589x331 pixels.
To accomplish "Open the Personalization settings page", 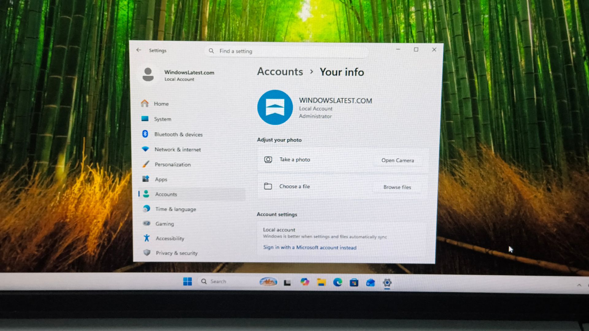I will 192,164.
